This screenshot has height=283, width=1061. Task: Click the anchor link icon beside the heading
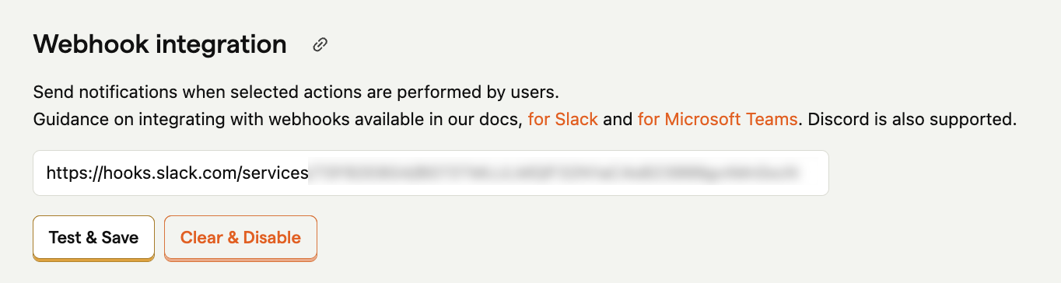pos(320,44)
